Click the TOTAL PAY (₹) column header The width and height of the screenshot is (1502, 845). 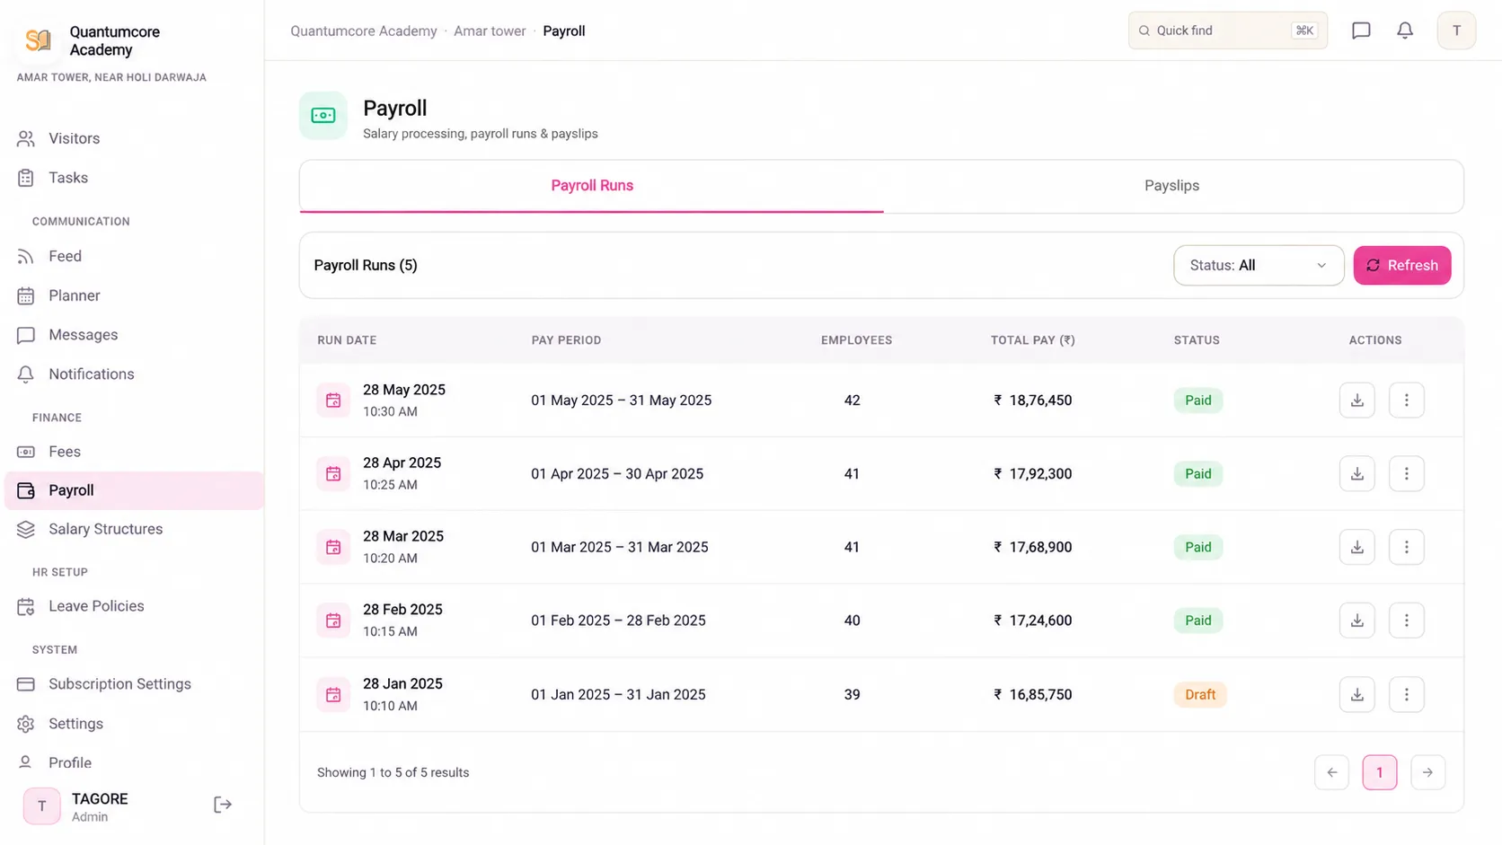click(1032, 340)
